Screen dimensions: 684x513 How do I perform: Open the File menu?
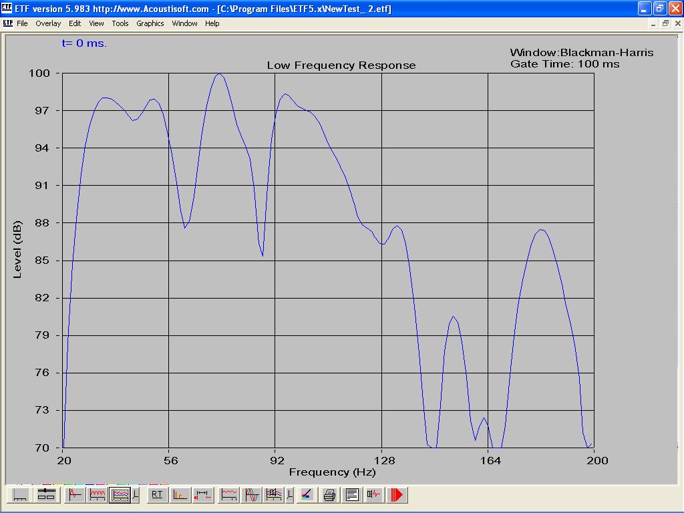tap(22, 23)
